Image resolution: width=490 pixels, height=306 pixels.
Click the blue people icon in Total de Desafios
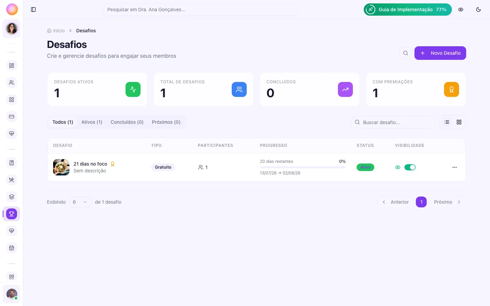(239, 89)
